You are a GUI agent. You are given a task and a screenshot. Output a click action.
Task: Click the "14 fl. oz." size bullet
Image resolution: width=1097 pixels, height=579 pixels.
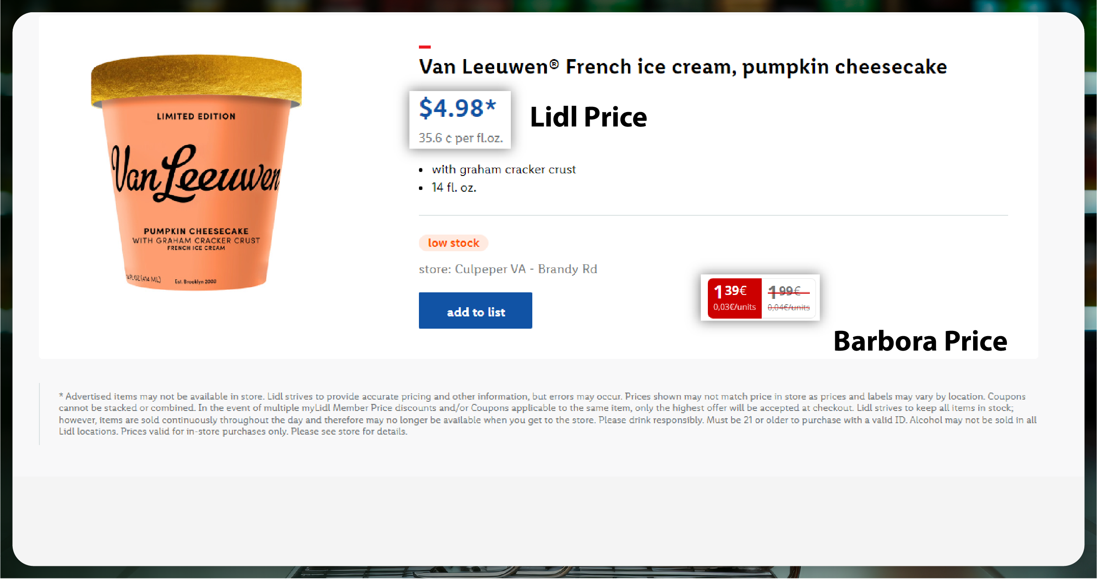454,187
